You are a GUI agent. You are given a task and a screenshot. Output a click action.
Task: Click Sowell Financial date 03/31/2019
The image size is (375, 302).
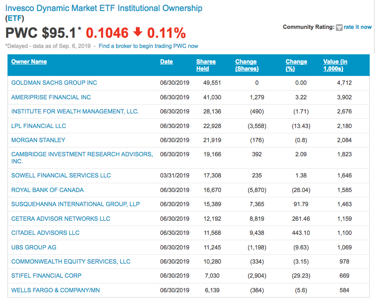tap(175, 175)
